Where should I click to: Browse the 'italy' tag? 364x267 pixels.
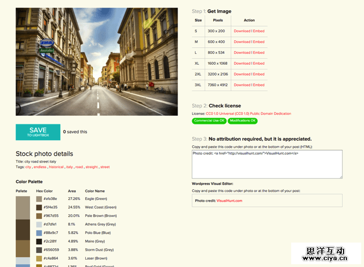tap(69, 167)
